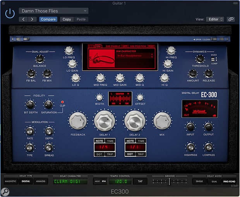Go to next preset with right arrow
Viewport: 240px width, 197px height.
pyautogui.click(x=32, y=19)
